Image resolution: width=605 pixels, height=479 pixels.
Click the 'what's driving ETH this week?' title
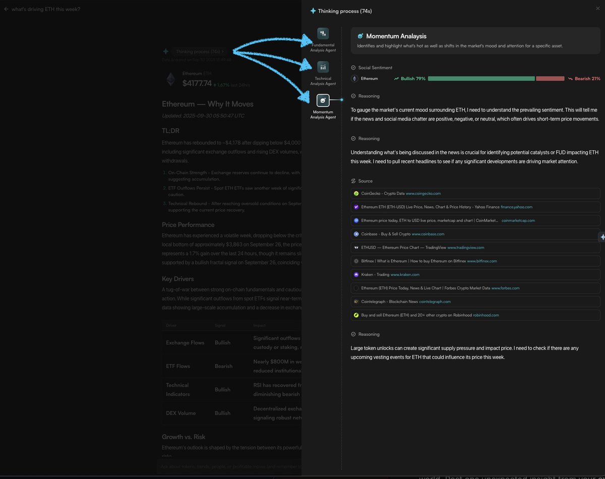(x=46, y=9)
